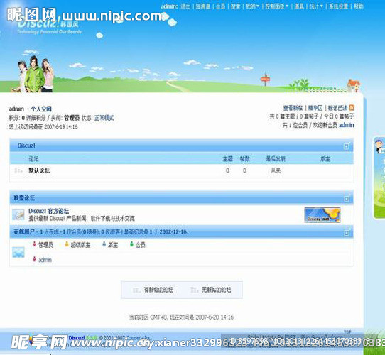The height and width of the screenshot is (355, 385).
Task: Open 个人空间 personal space link
Action: click(41, 109)
